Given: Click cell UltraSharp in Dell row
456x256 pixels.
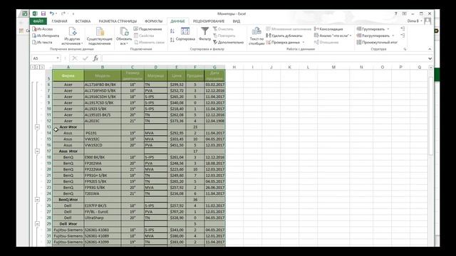Looking at the screenshot, I should click(x=103, y=218).
